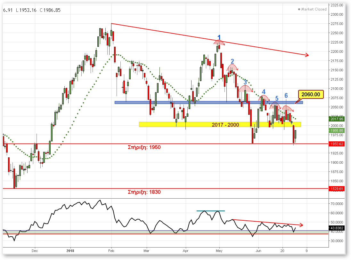The image size is (351, 260).
Task: Click the Feb label on time axis
Action: point(111,251)
